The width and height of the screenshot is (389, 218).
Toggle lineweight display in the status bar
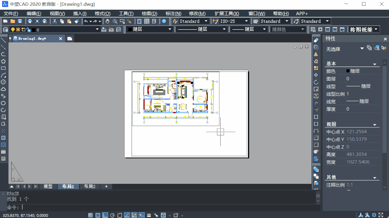coord(149,215)
